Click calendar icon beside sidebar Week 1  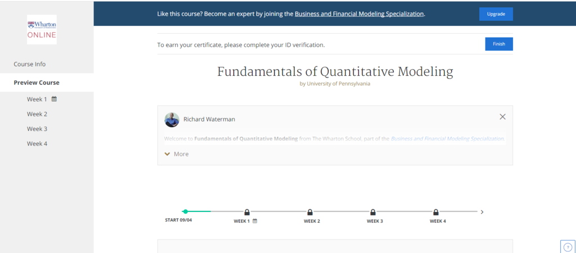point(54,99)
